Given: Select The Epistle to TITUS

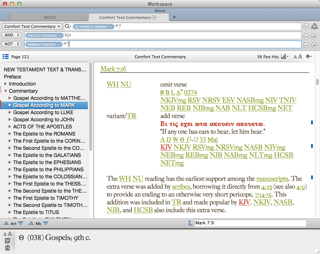Looking at the screenshot, I should pos(36,212).
